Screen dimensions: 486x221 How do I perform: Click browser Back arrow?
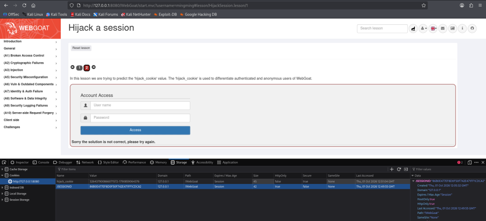coord(6,5)
